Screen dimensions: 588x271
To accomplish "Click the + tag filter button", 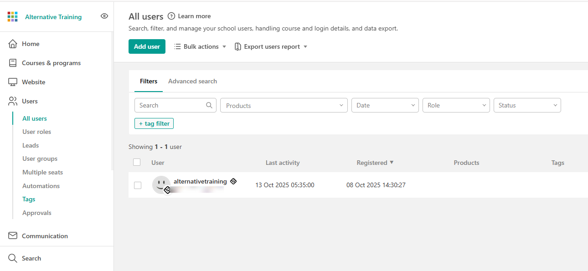I will (x=154, y=123).
